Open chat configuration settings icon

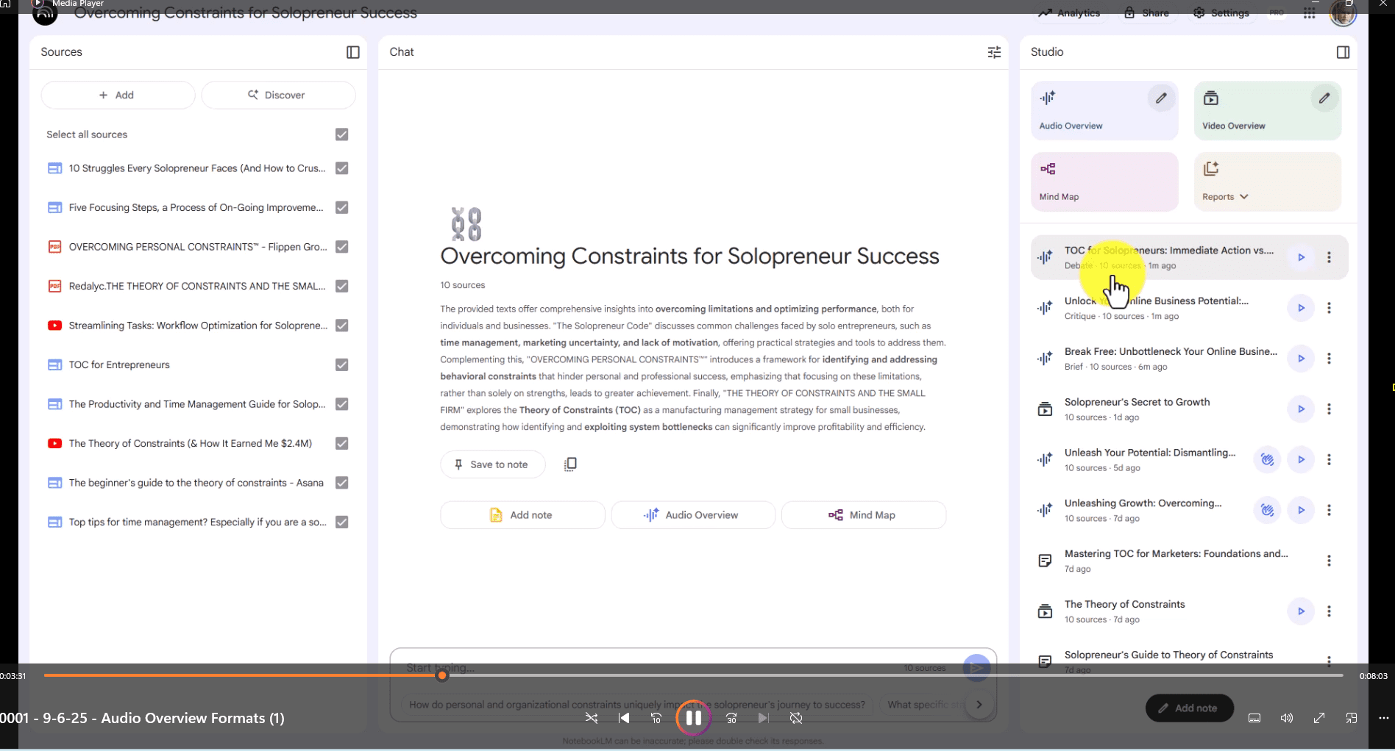pos(994,52)
